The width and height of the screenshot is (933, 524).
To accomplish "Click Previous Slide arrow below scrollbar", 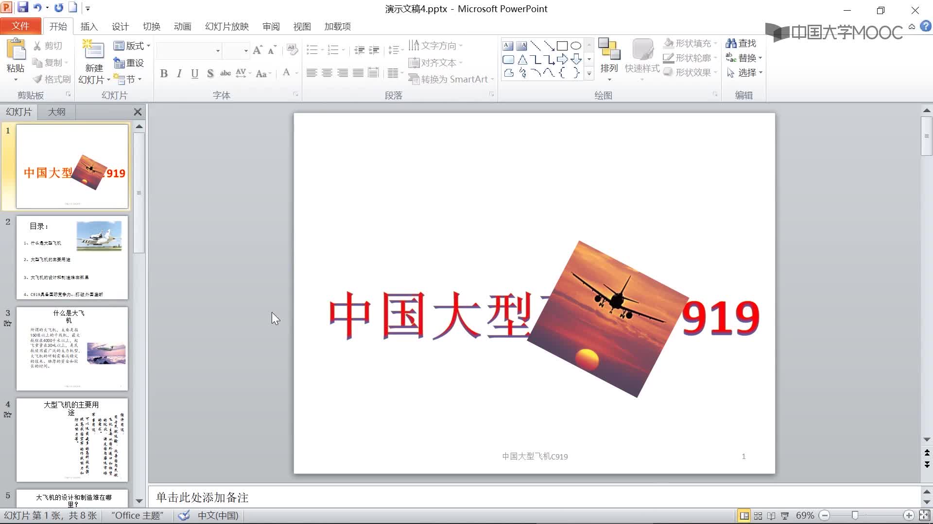I will (927, 452).
